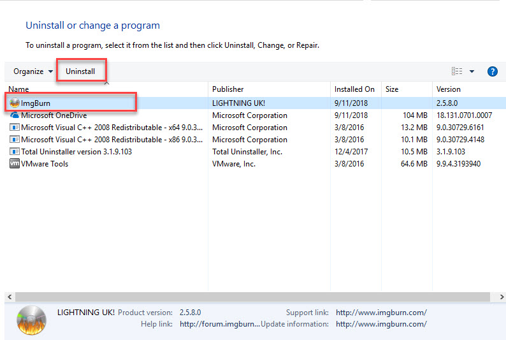The width and height of the screenshot is (506, 340).
Task: Select the VMware Tools entry
Action: coord(45,164)
